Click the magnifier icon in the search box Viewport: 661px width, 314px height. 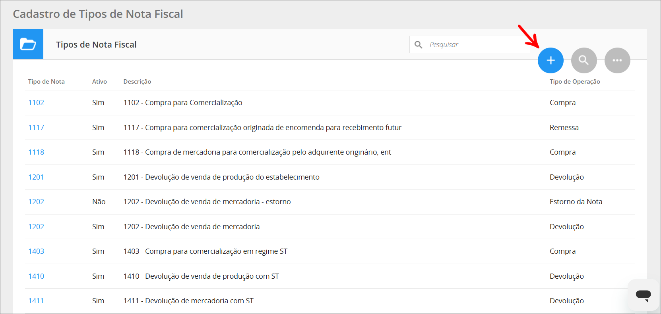pyautogui.click(x=419, y=45)
